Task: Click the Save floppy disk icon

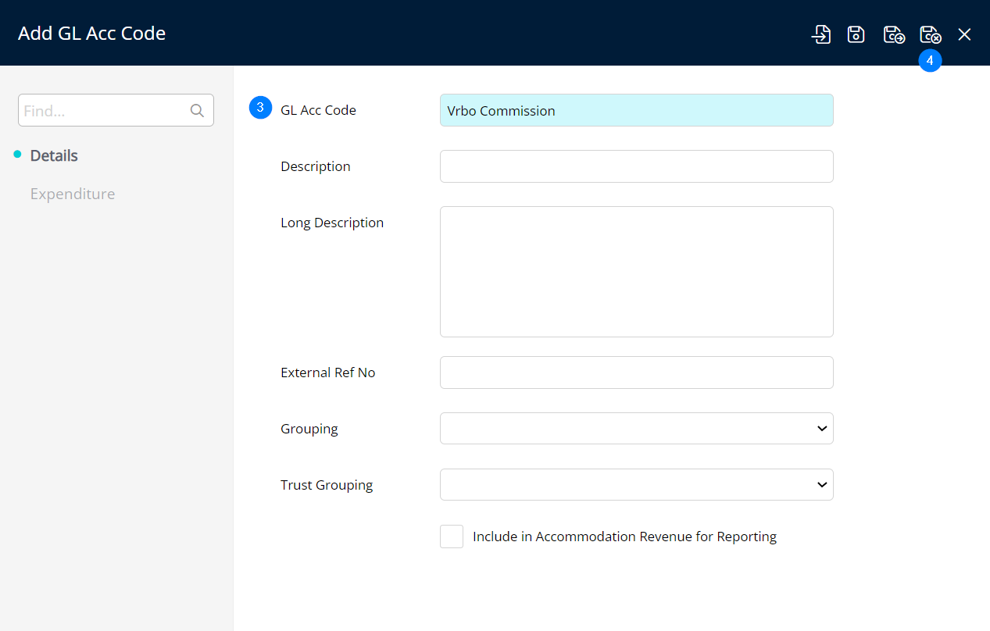Action: (x=856, y=34)
